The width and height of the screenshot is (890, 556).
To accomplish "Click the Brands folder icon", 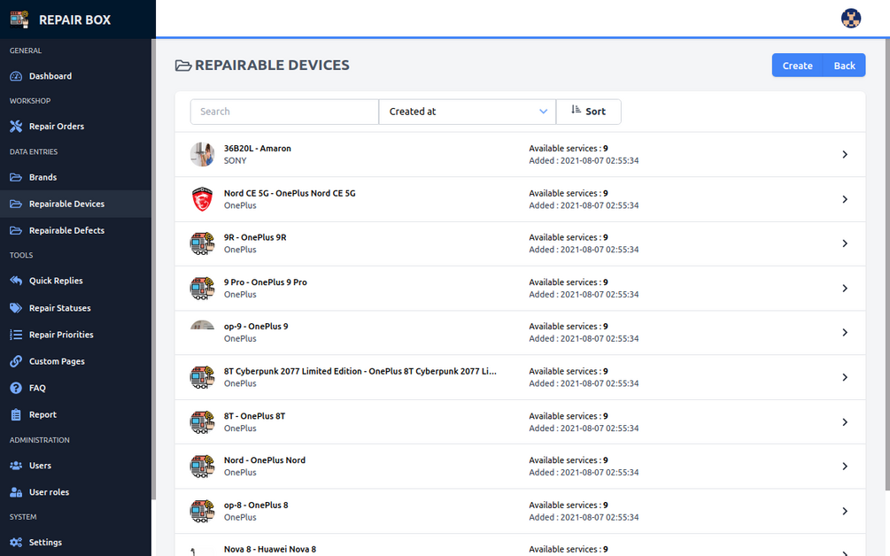I will click(16, 178).
